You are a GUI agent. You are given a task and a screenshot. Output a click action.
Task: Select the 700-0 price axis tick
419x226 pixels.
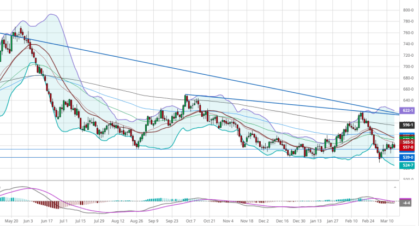point(408,67)
